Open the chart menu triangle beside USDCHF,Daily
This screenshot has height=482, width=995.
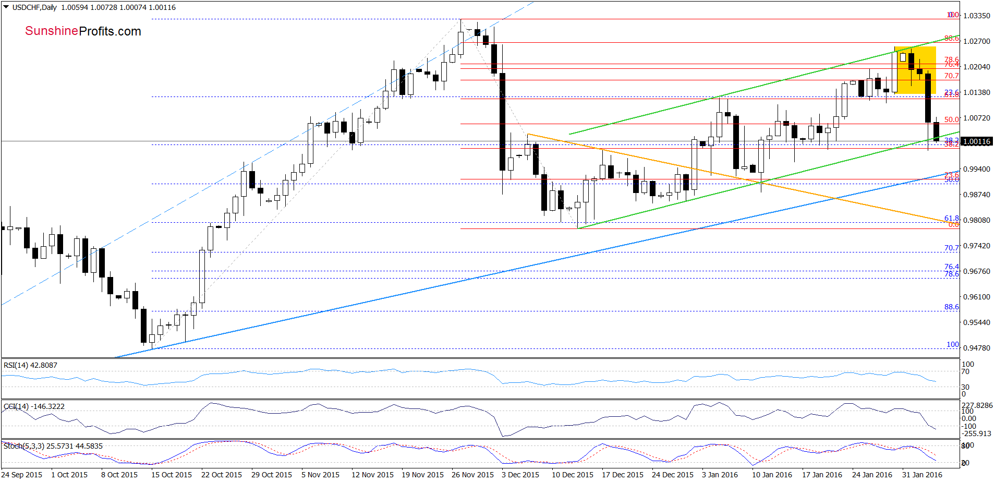[6, 7]
